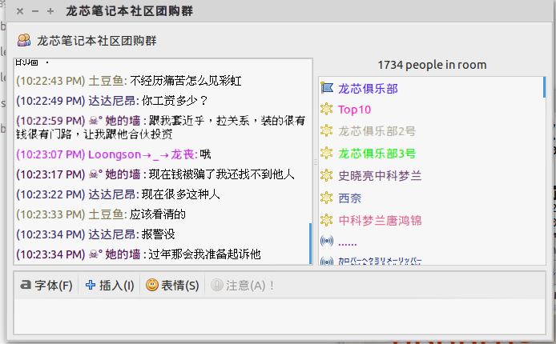Click the skull icon in 10:22:59 message
Viewport: 556px width, 344px height.
(93, 121)
